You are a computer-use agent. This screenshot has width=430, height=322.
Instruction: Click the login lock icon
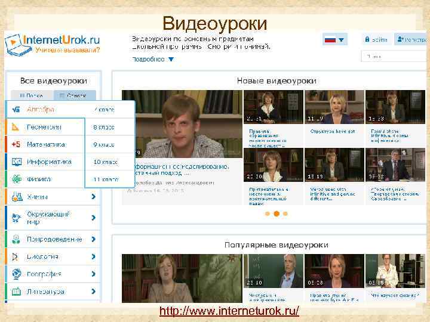tap(367, 39)
